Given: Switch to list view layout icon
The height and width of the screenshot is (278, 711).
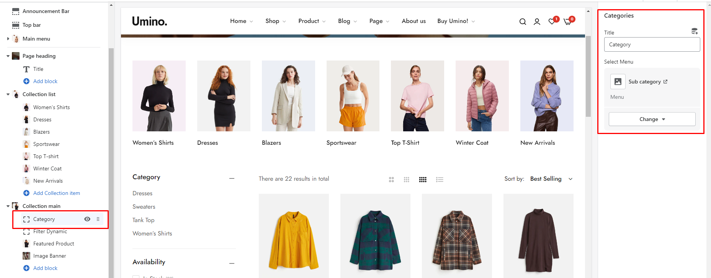Looking at the screenshot, I should click(440, 180).
